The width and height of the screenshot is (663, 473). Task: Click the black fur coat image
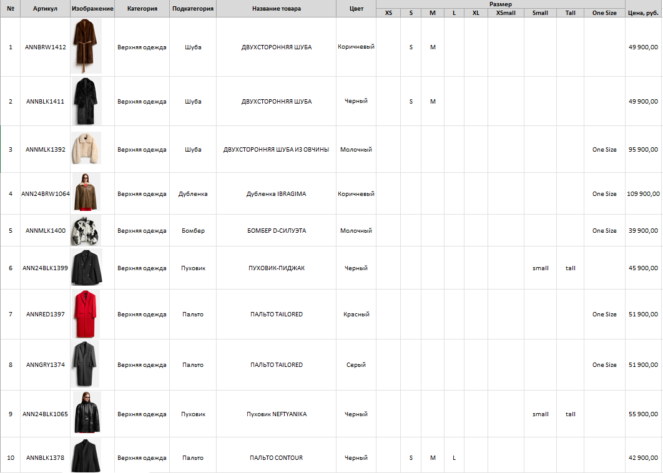tap(86, 102)
